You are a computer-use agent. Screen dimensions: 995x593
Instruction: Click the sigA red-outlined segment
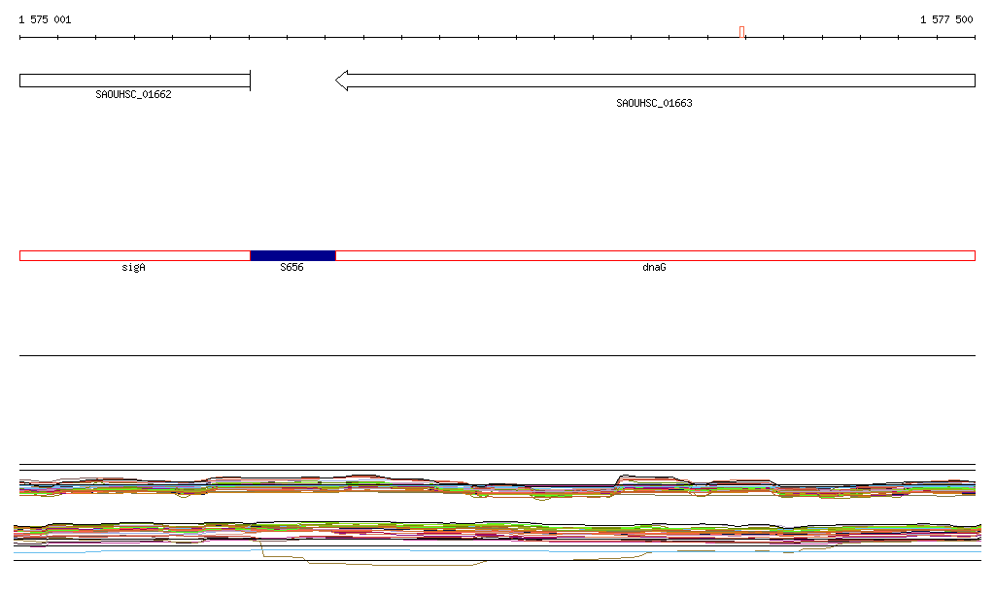(135, 256)
